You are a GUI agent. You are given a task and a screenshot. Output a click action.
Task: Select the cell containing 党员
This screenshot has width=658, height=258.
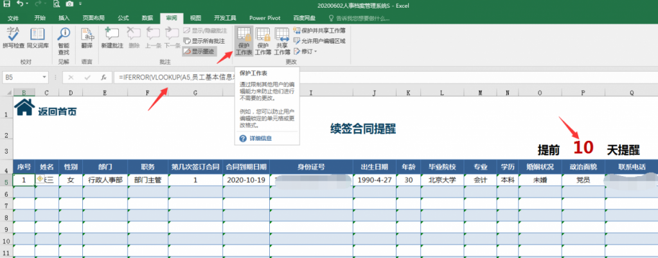(x=583, y=181)
